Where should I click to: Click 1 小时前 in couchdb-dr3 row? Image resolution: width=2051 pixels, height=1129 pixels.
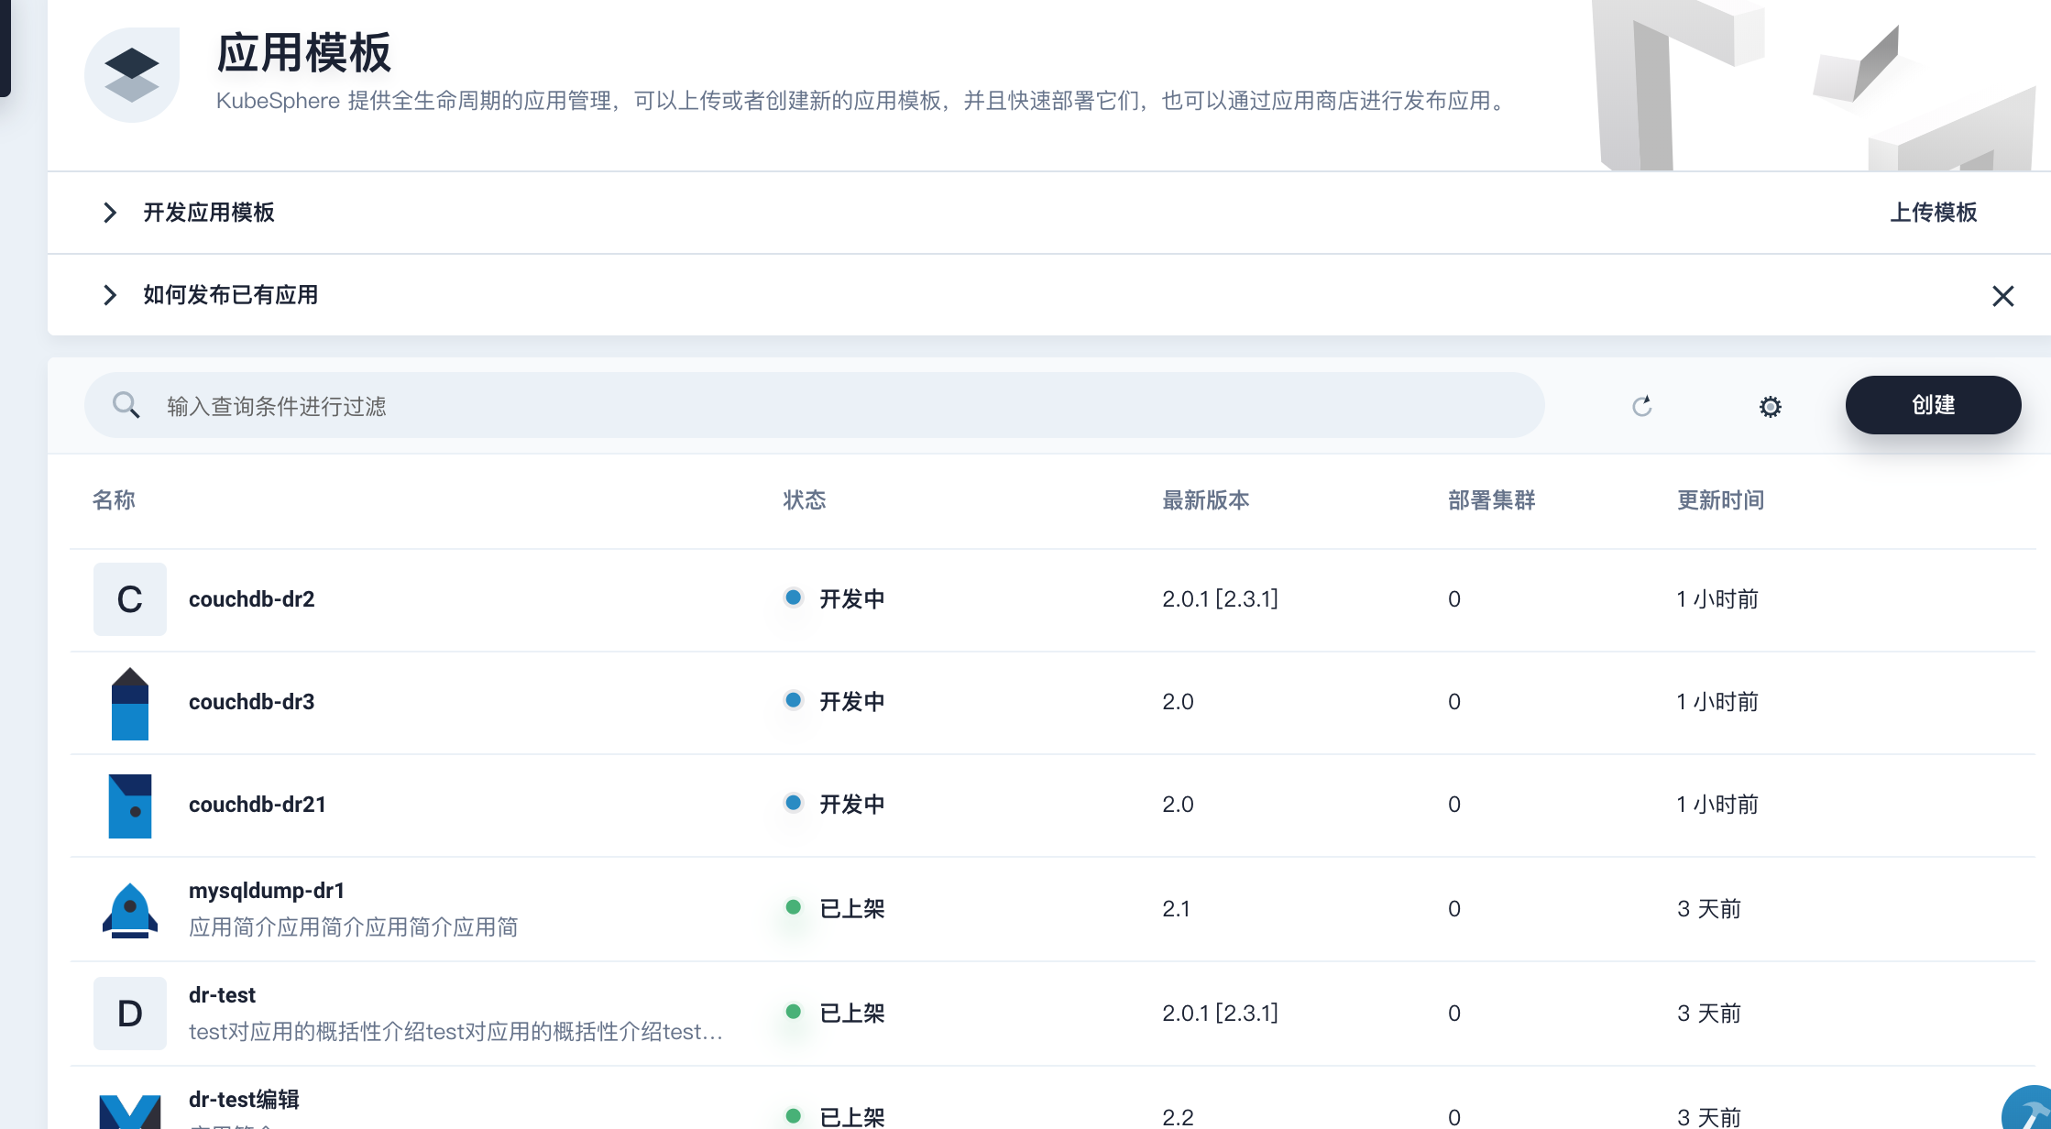click(x=1717, y=702)
